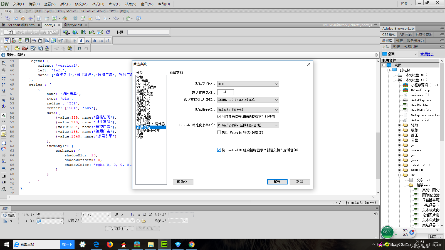Click the 帮助(H) button in dialog
This screenshot has width=445, height=250.
(x=183, y=182)
